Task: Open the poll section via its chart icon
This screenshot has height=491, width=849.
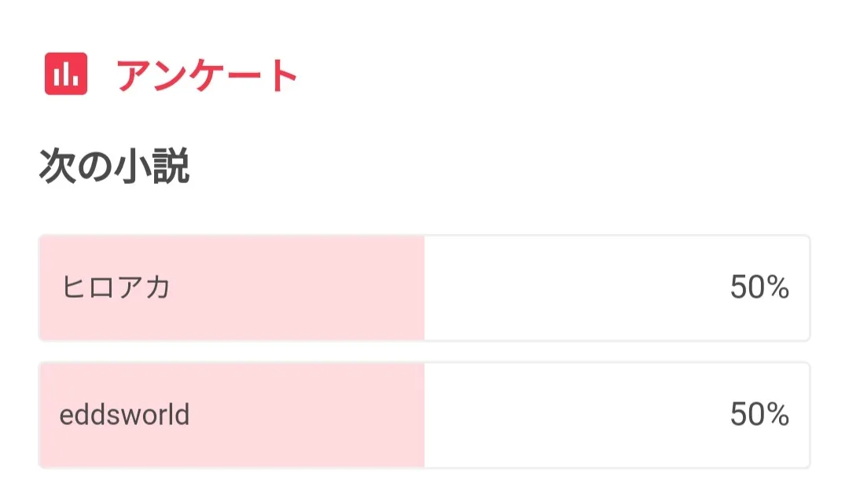Action: click(66, 75)
